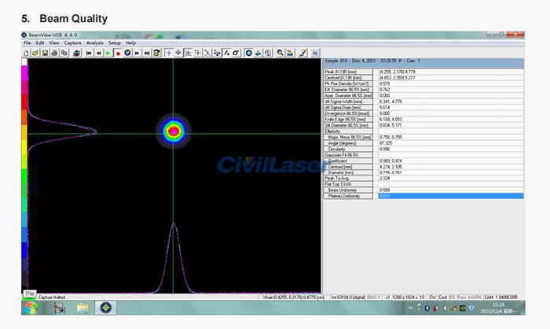Open the View menu
The image size is (550, 329).
(54, 43)
